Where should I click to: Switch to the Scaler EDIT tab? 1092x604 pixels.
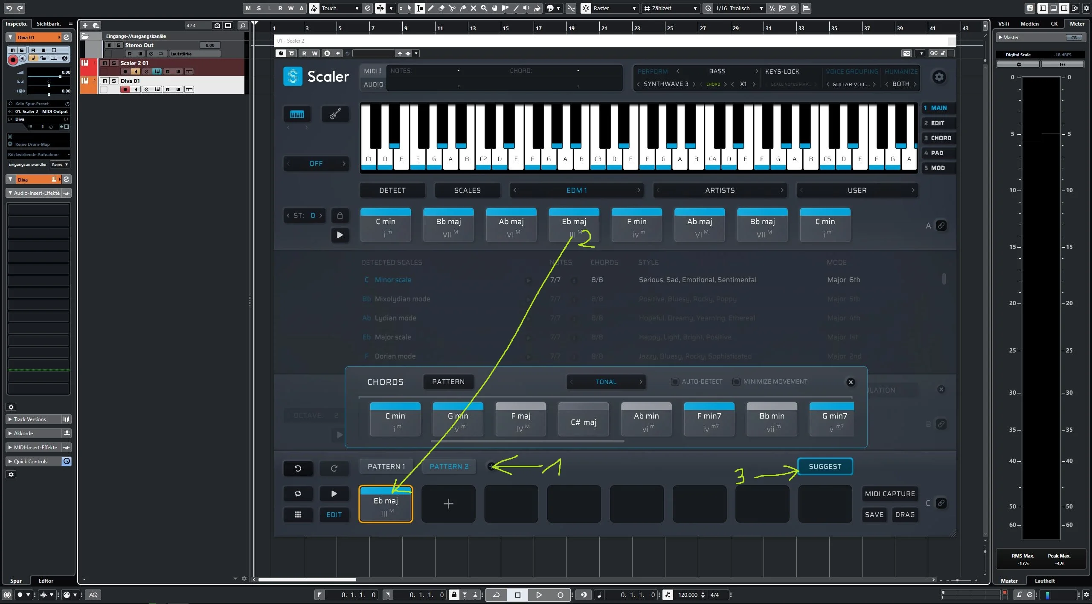[x=938, y=123]
